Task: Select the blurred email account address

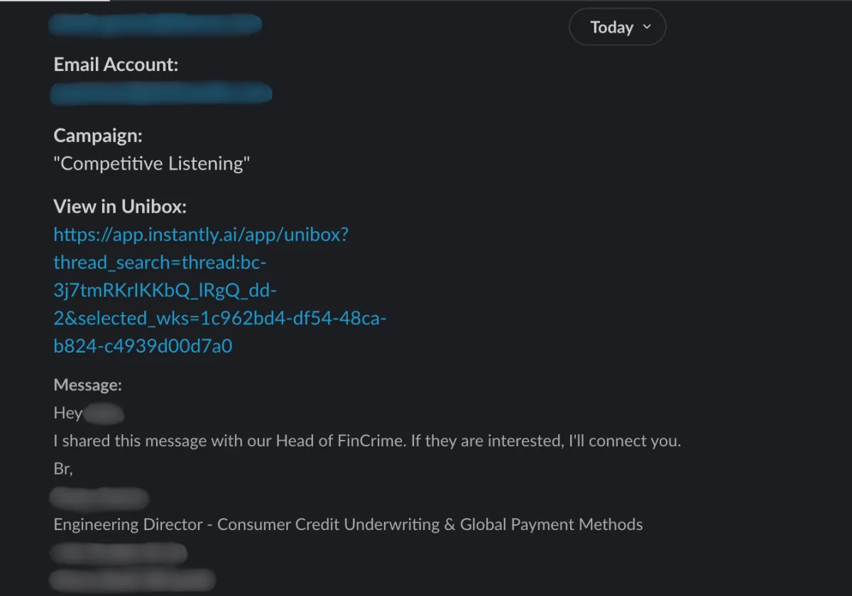Action: point(161,93)
